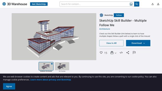The image size is (162, 91).
Task: Expand the collection chevron arrow
Action: click(116, 53)
